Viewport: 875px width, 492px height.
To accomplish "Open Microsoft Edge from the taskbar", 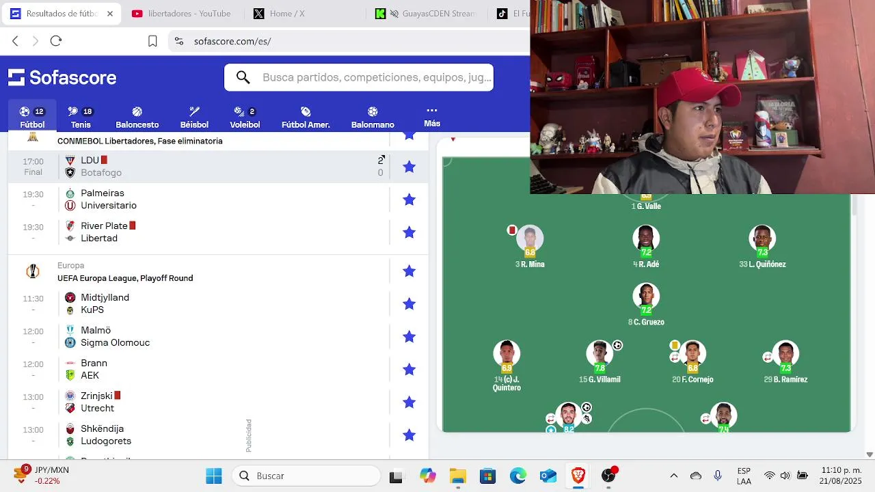I will [517, 476].
